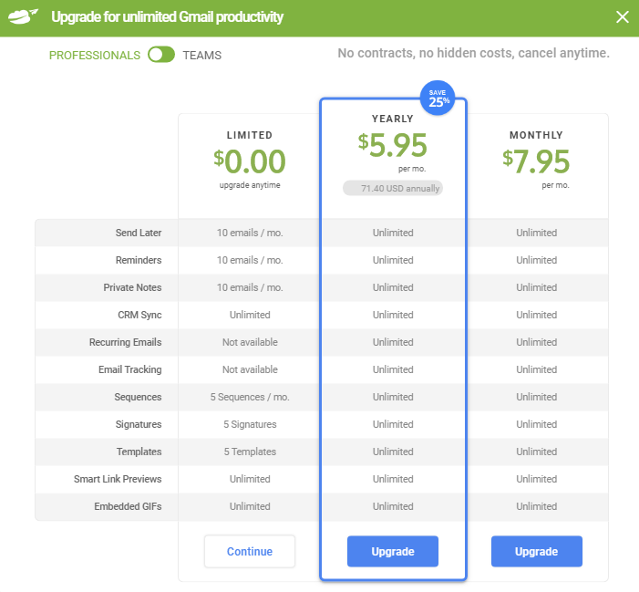This screenshot has height=592, width=639.
Task: Click the Continue button under Limited plan
Action: pyautogui.click(x=250, y=551)
